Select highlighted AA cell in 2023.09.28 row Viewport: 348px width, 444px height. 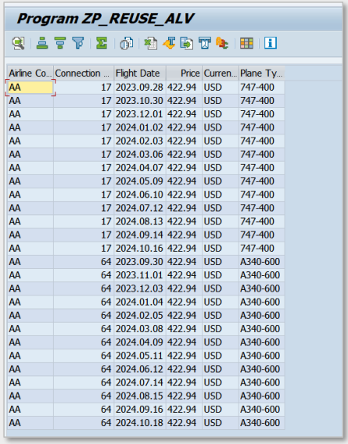point(30,88)
